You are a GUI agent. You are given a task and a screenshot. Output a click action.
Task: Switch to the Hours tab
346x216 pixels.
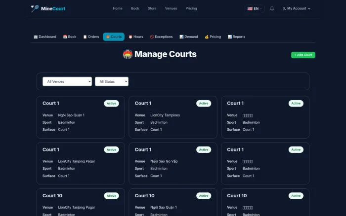(136, 37)
